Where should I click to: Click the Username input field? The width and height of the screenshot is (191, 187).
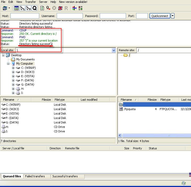(x=70, y=16)
